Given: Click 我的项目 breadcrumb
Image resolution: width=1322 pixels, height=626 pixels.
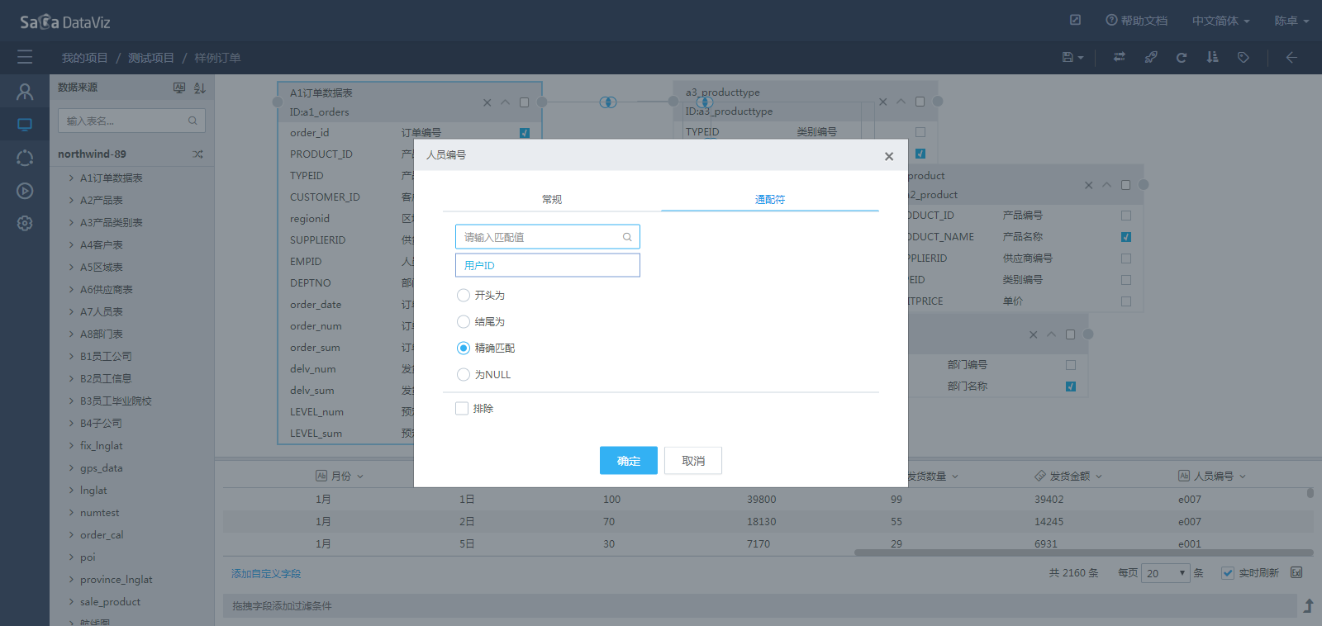Looking at the screenshot, I should (x=84, y=58).
